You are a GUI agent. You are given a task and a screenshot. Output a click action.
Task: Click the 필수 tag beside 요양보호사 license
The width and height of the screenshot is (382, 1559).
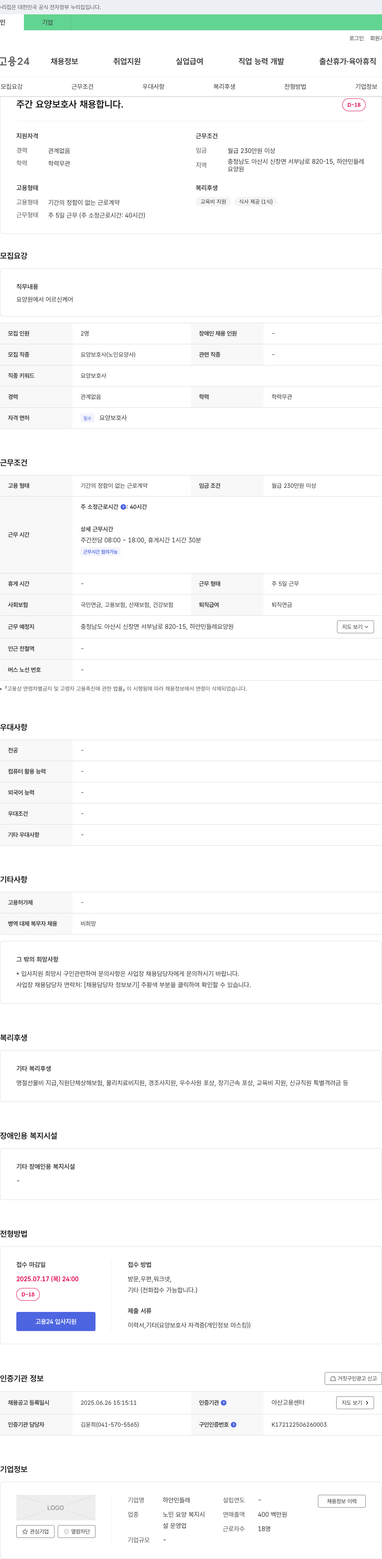(87, 418)
